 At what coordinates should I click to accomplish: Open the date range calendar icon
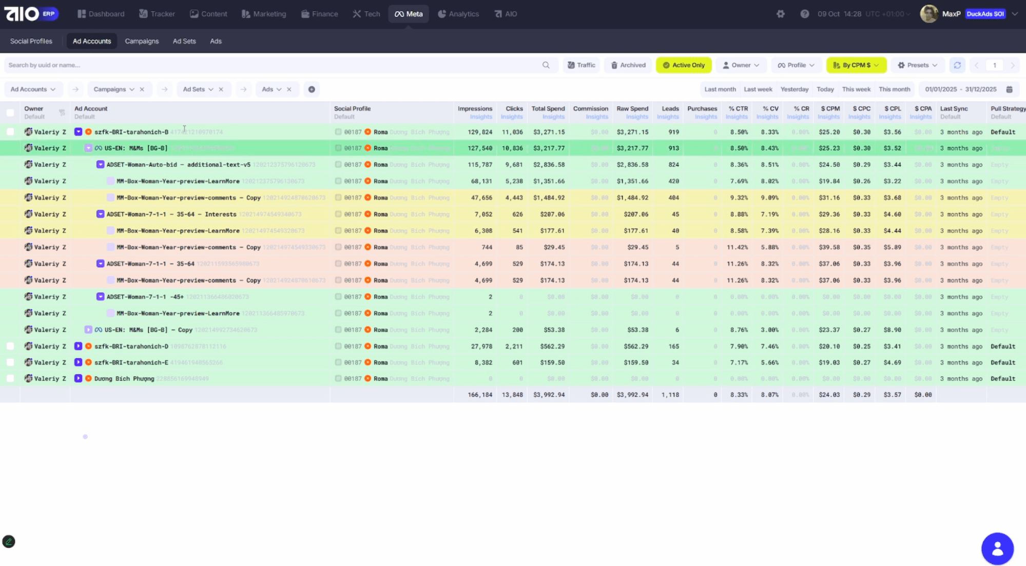click(x=1009, y=89)
